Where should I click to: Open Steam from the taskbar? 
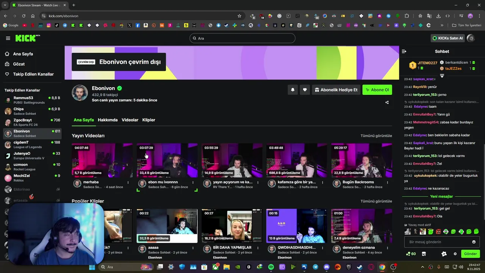[360, 267]
